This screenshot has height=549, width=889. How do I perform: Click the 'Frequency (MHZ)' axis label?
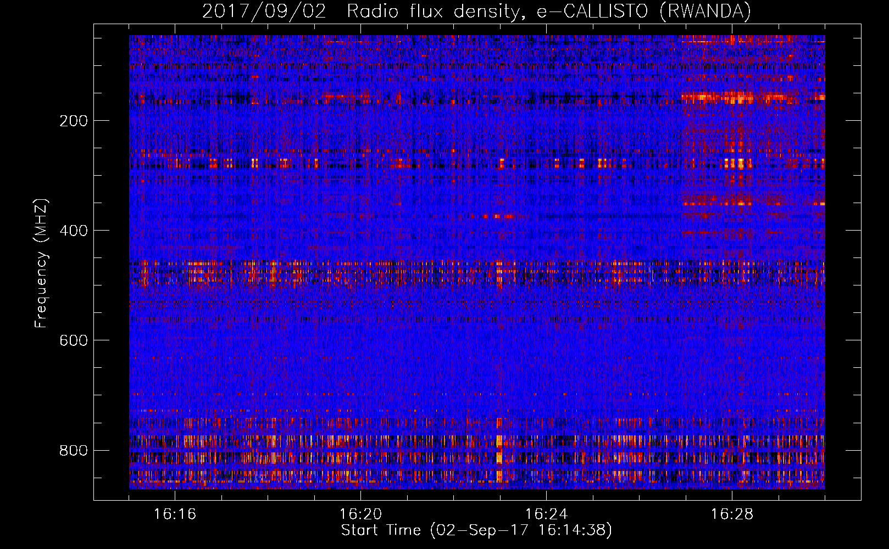(41, 263)
